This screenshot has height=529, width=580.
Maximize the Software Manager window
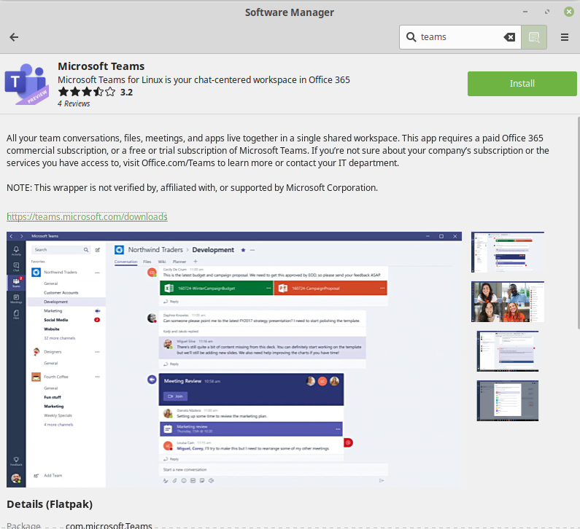click(547, 12)
